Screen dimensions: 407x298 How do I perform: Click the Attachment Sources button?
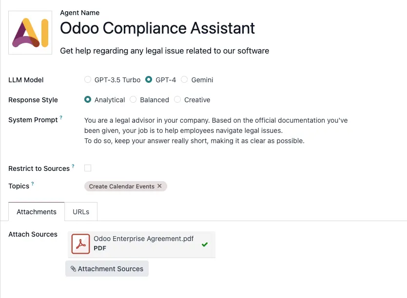[107, 269]
